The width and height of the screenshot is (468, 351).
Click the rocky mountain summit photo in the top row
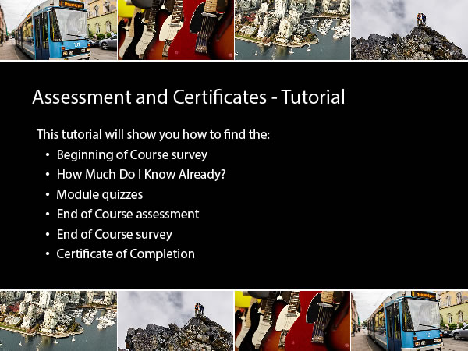[409, 30]
